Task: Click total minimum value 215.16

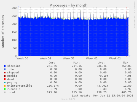Action: (x=77, y=92)
